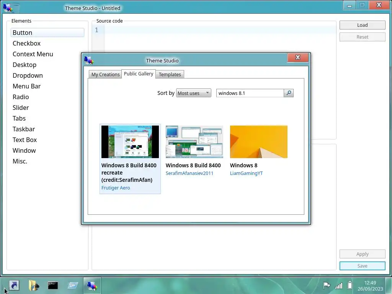Click the Reset button

point(362,37)
